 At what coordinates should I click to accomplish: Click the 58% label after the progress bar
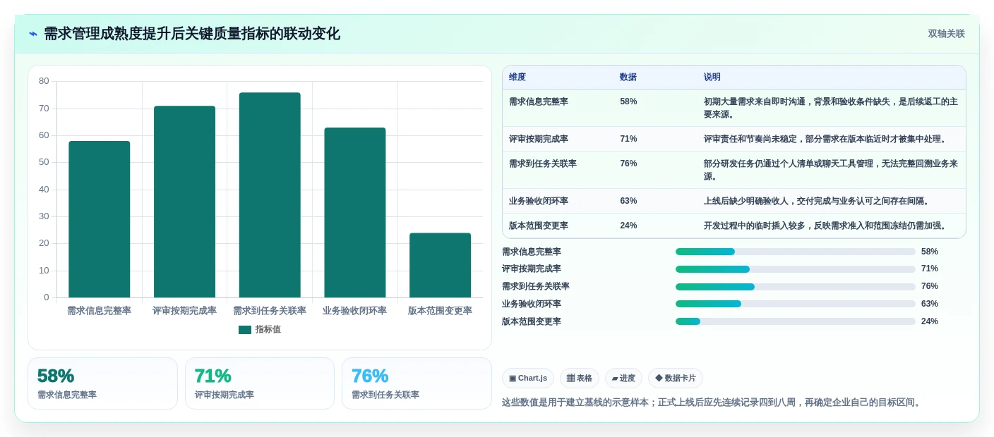[930, 252]
